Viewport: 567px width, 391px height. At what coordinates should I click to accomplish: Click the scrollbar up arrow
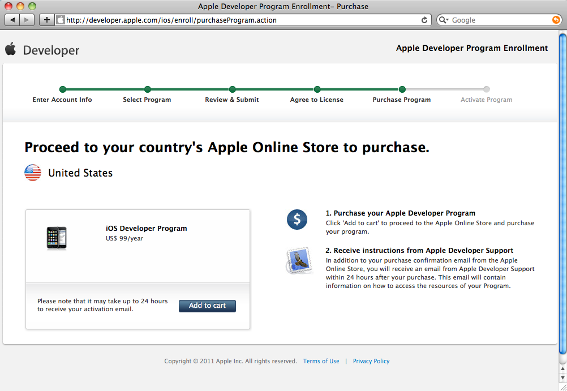(x=562, y=368)
